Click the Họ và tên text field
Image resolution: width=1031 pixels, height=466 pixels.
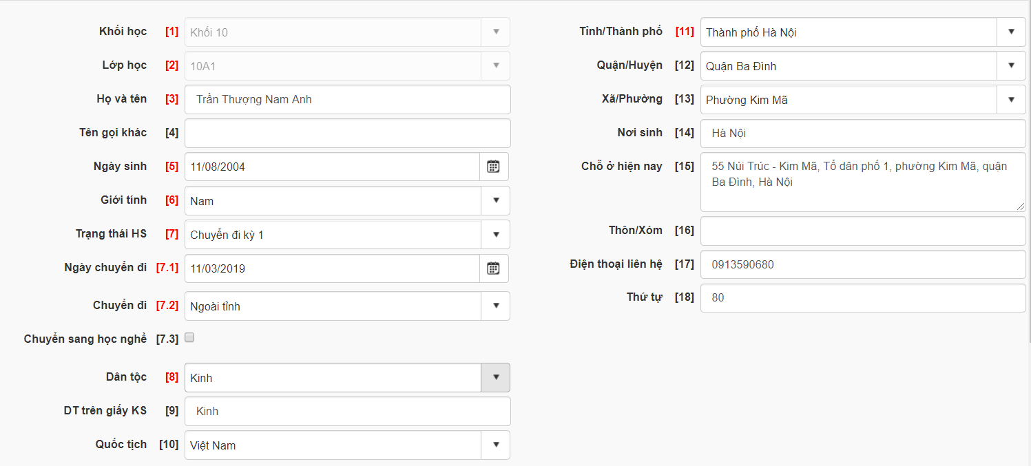point(348,99)
